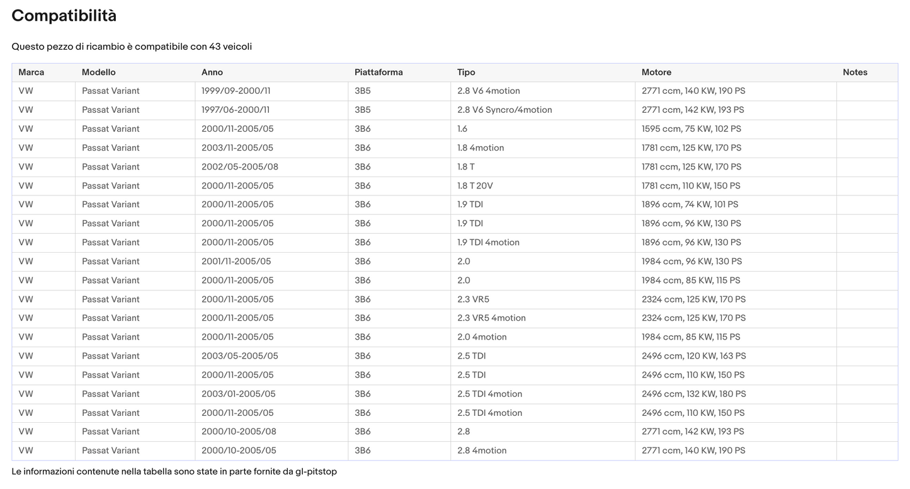Click the Compatibilità heading

coord(64,16)
